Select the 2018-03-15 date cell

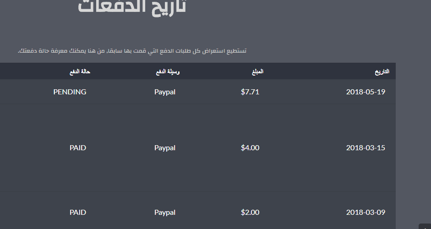[x=366, y=147]
